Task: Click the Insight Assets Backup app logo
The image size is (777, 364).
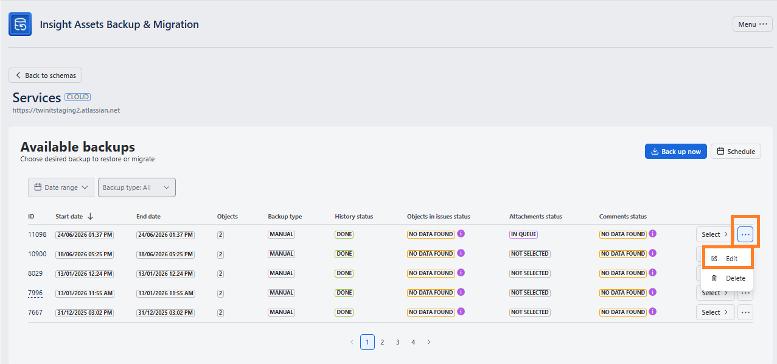Action: (x=20, y=25)
